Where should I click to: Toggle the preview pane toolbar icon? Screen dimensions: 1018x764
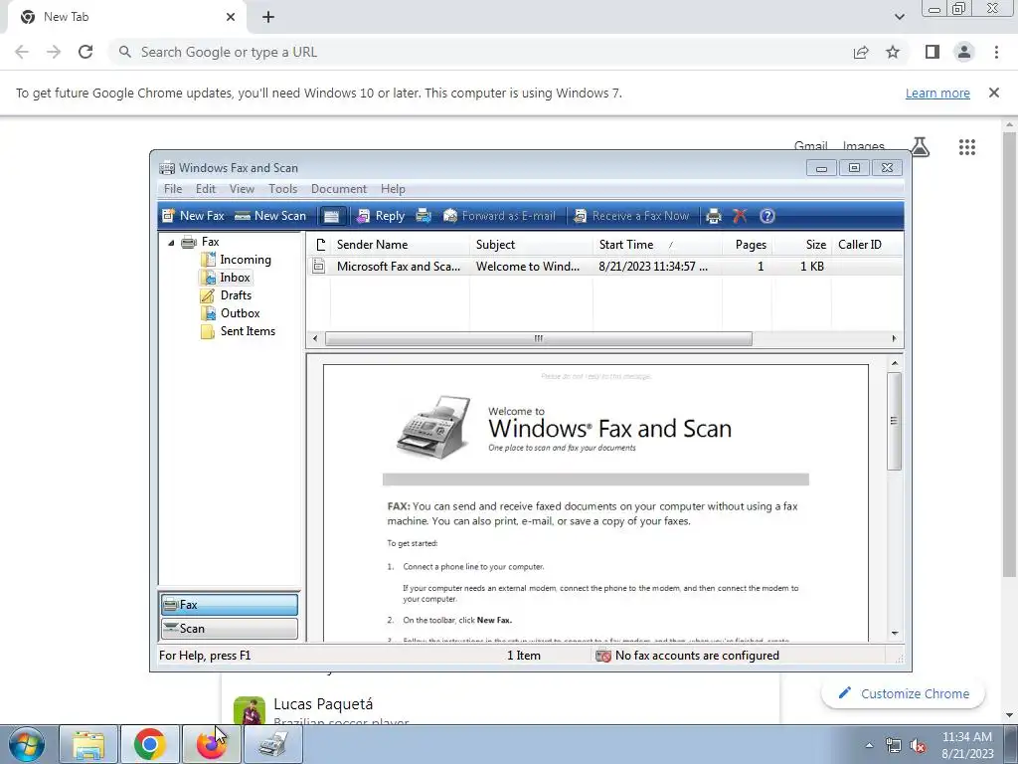tap(331, 216)
